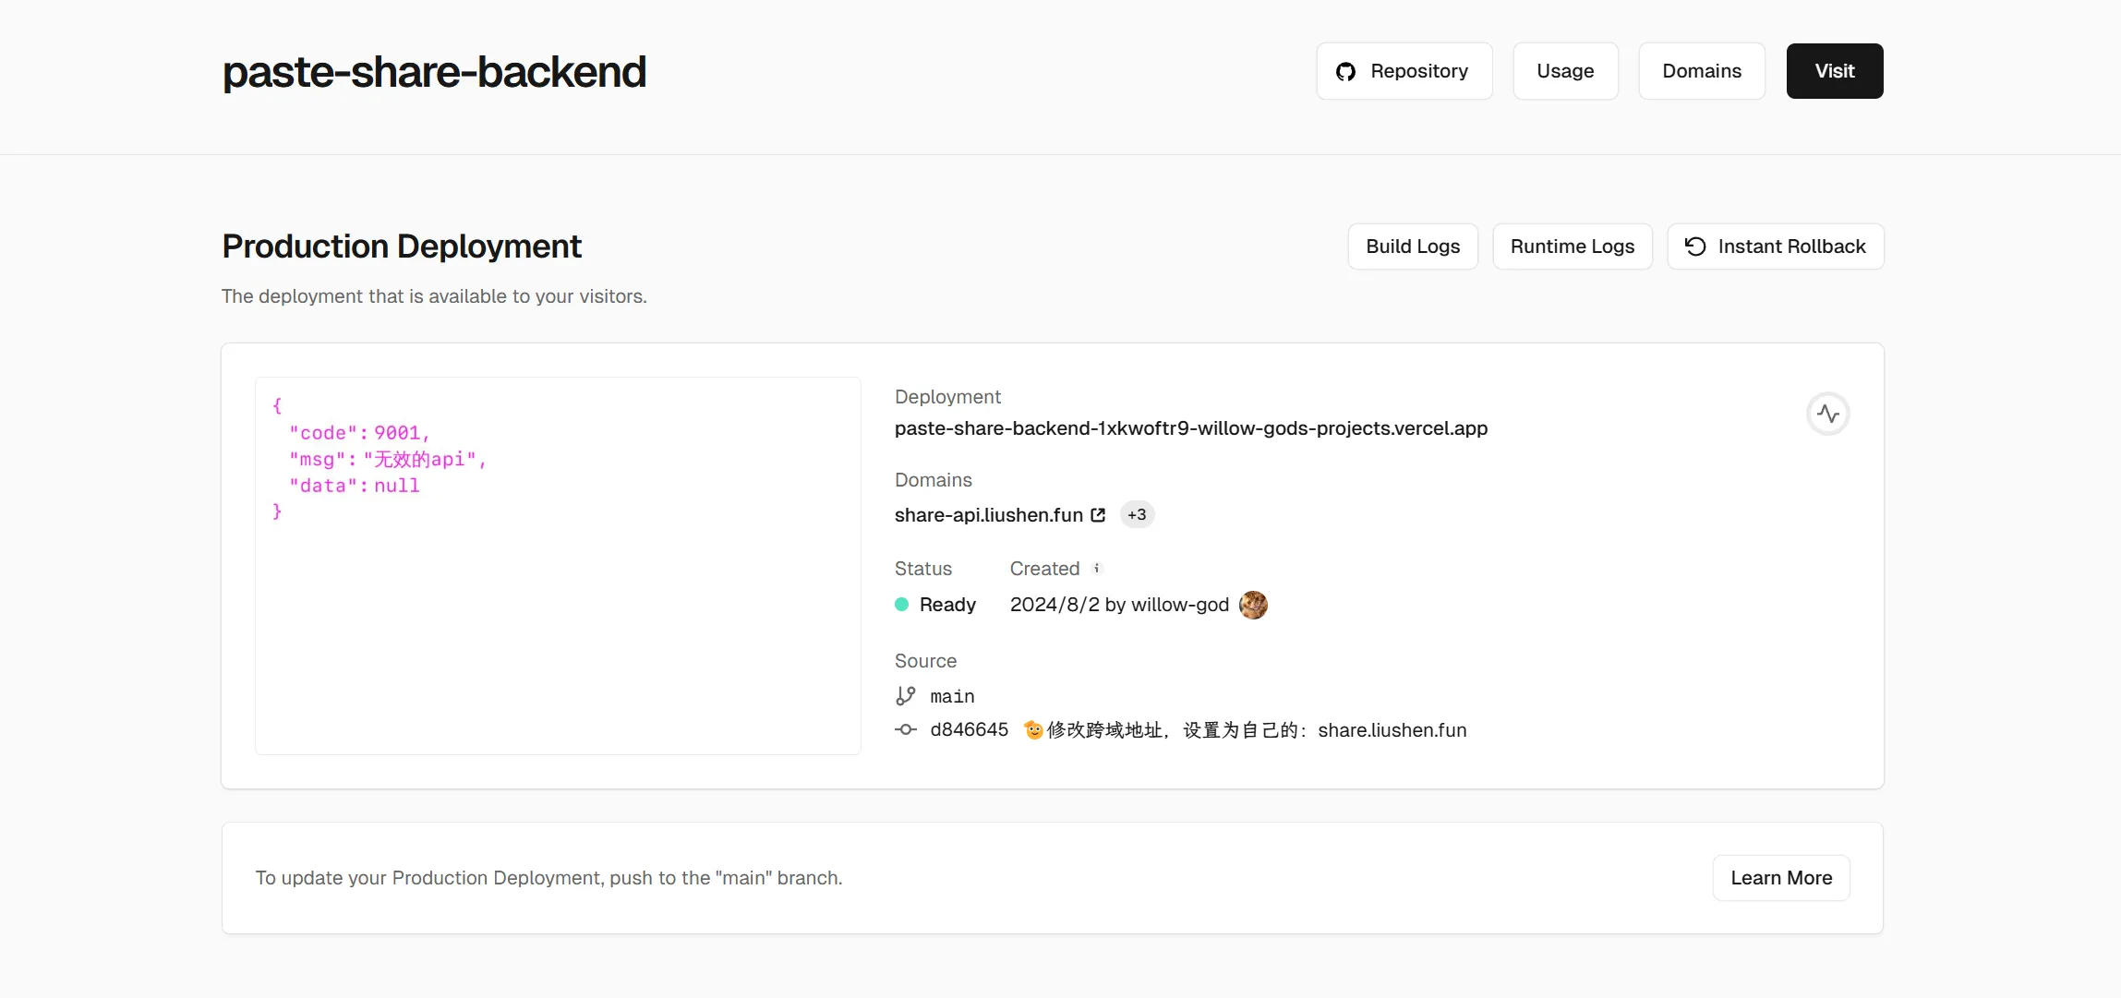Click willow-god's avatar image
This screenshot has width=2121, height=998.
click(x=1253, y=605)
